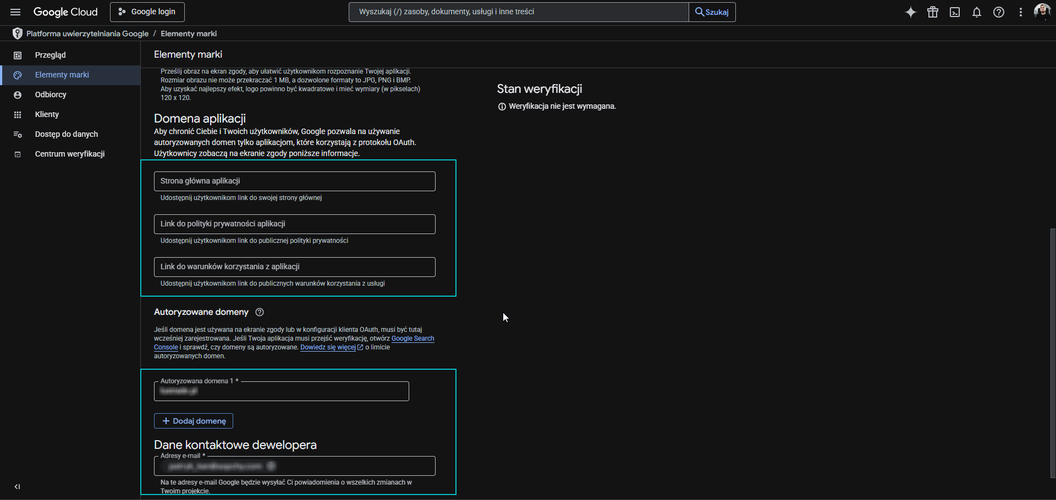Follow the Dowiedz się więcej link
The image size is (1056, 500).
pos(328,347)
